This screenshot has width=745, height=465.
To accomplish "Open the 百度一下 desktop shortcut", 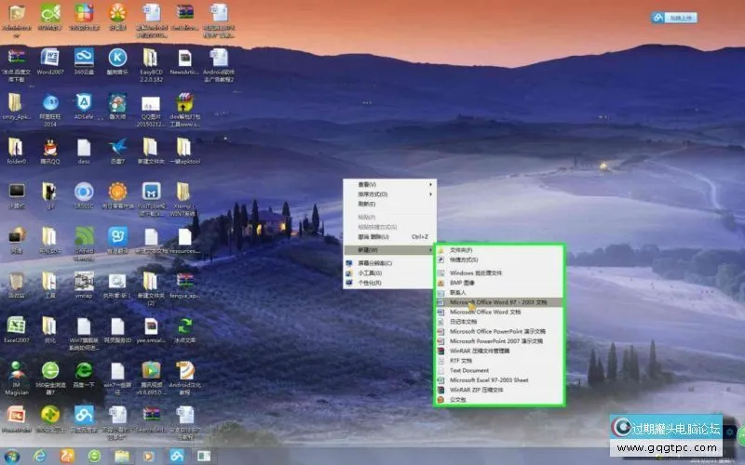I will (84, 375).
